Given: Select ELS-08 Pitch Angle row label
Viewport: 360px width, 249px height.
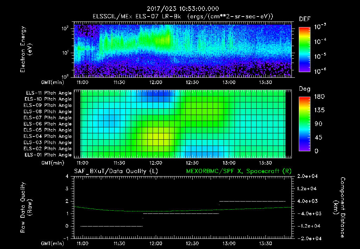Looking at the screenshot, I should (47, 111).
